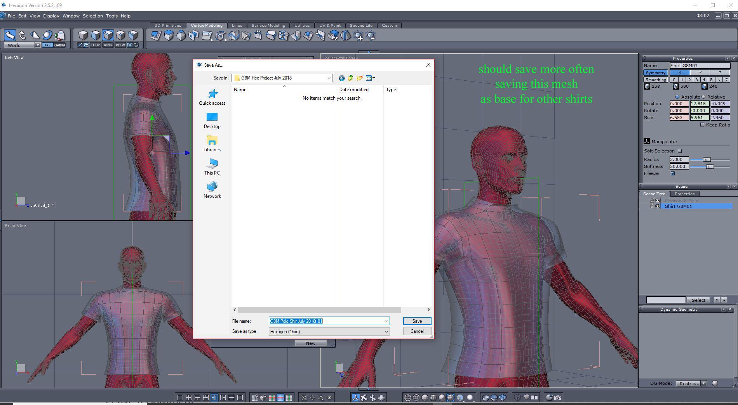The width and height of the screenshot is (738, 405).
Task: Toggle Symmetry button in Properties
Action: click(x=656, y=73)
